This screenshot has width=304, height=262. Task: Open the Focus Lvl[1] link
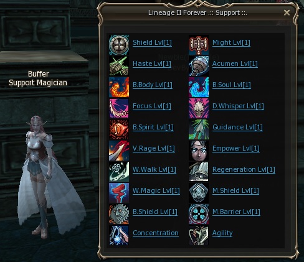coord(152,106)
